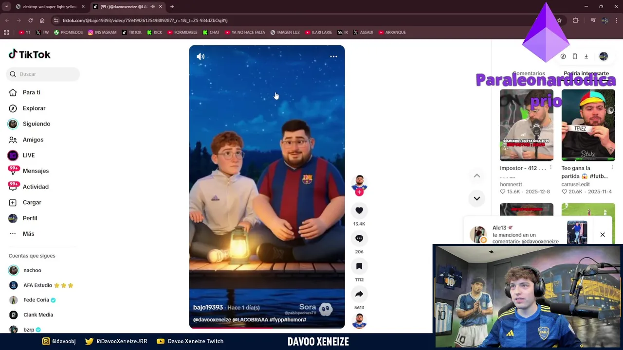Open Chrome media controls button
This screenshot has width=623, height=350.
pos(593,20)
